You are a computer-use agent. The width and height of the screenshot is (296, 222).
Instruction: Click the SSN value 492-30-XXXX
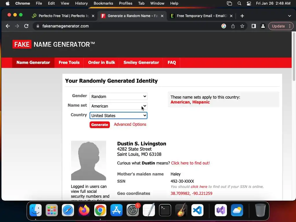point(182,181)
